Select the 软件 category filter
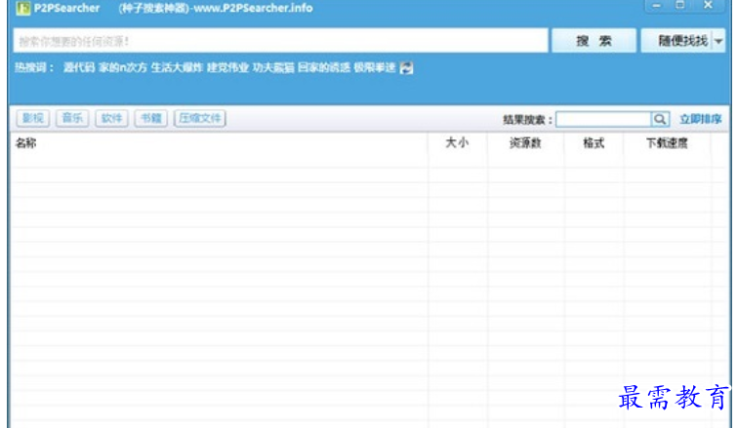Viewport: 737px width, 428px height. [112, 118]
